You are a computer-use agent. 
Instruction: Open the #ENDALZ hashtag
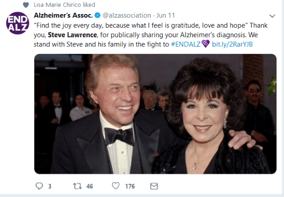coord(186,44)
